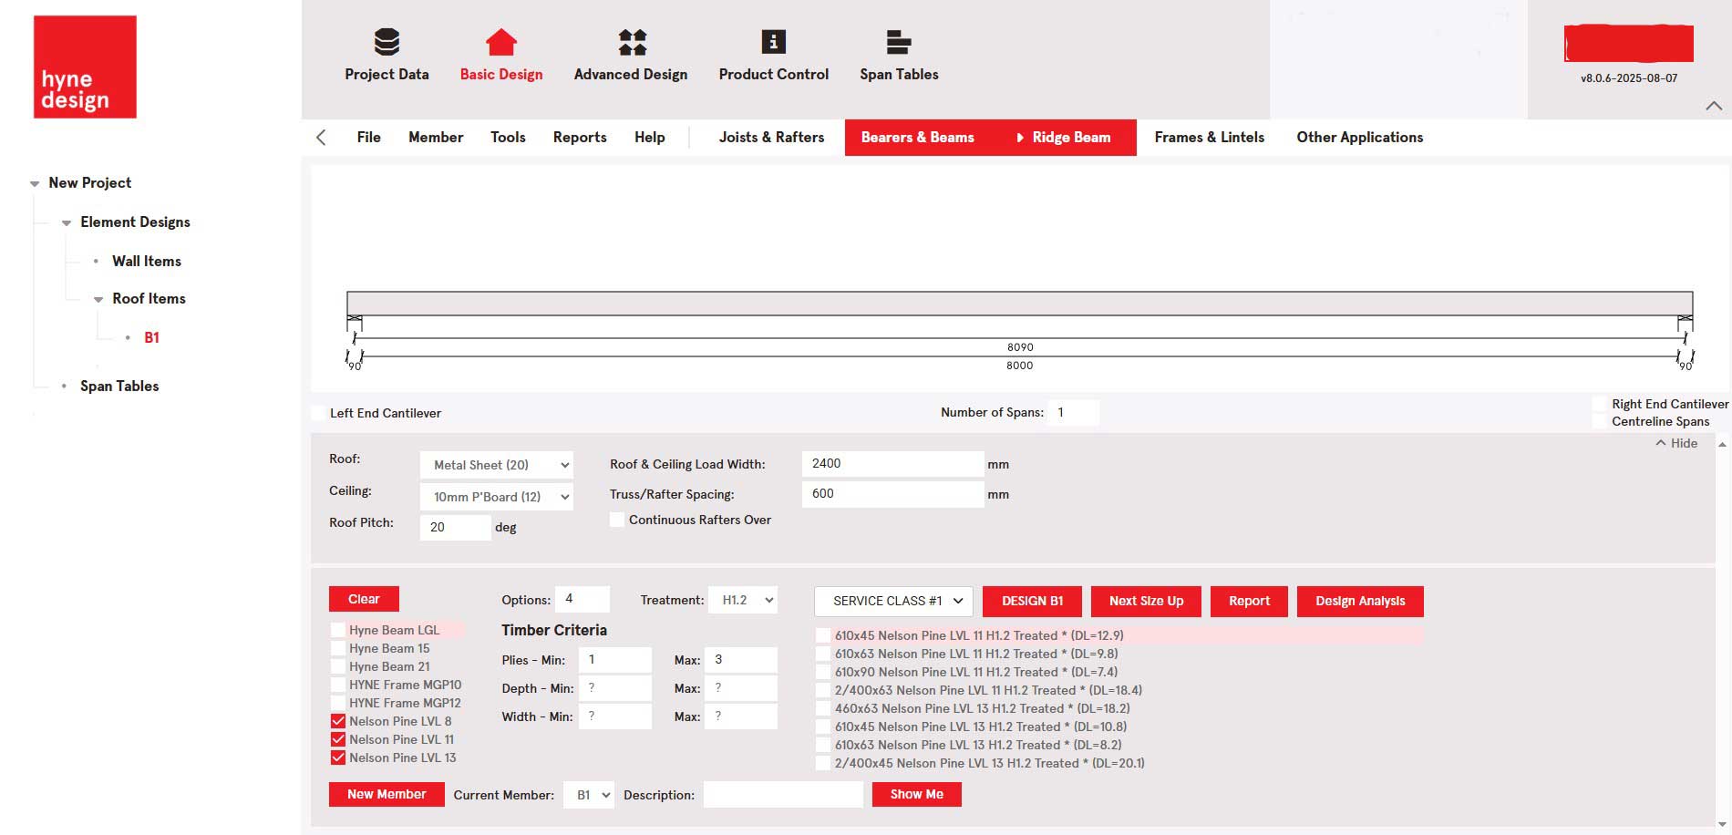Tick Continuous Rafters Over checkbox
The height and width of the screenshot is (835, 1732).
tap(617, 520)
